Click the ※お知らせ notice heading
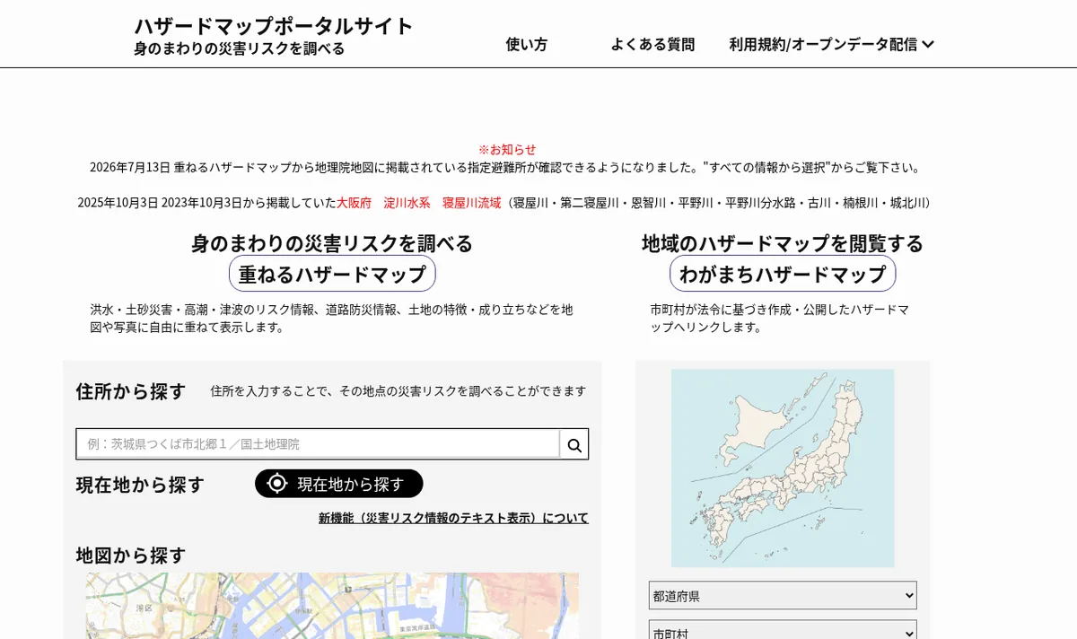Screen dimensions: 1077x639 coord(507,149)
